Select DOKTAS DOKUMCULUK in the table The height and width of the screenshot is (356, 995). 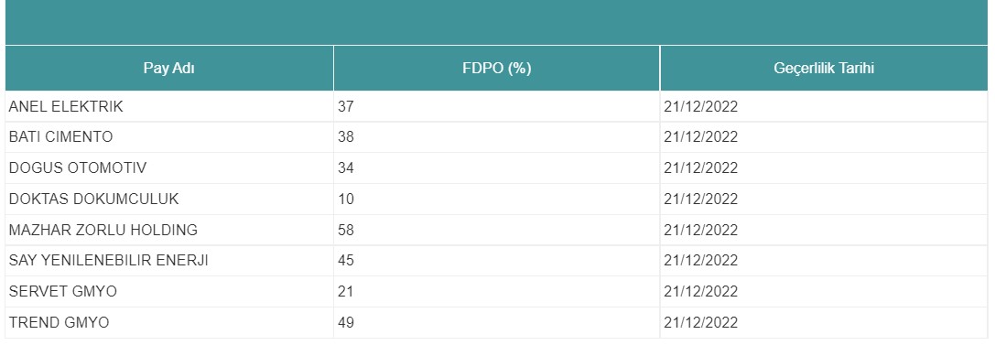(x=94, y=200)
